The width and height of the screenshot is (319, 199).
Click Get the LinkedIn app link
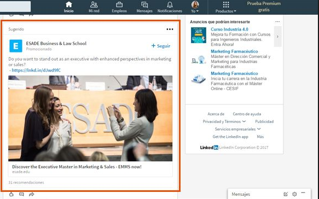(230, 137)
